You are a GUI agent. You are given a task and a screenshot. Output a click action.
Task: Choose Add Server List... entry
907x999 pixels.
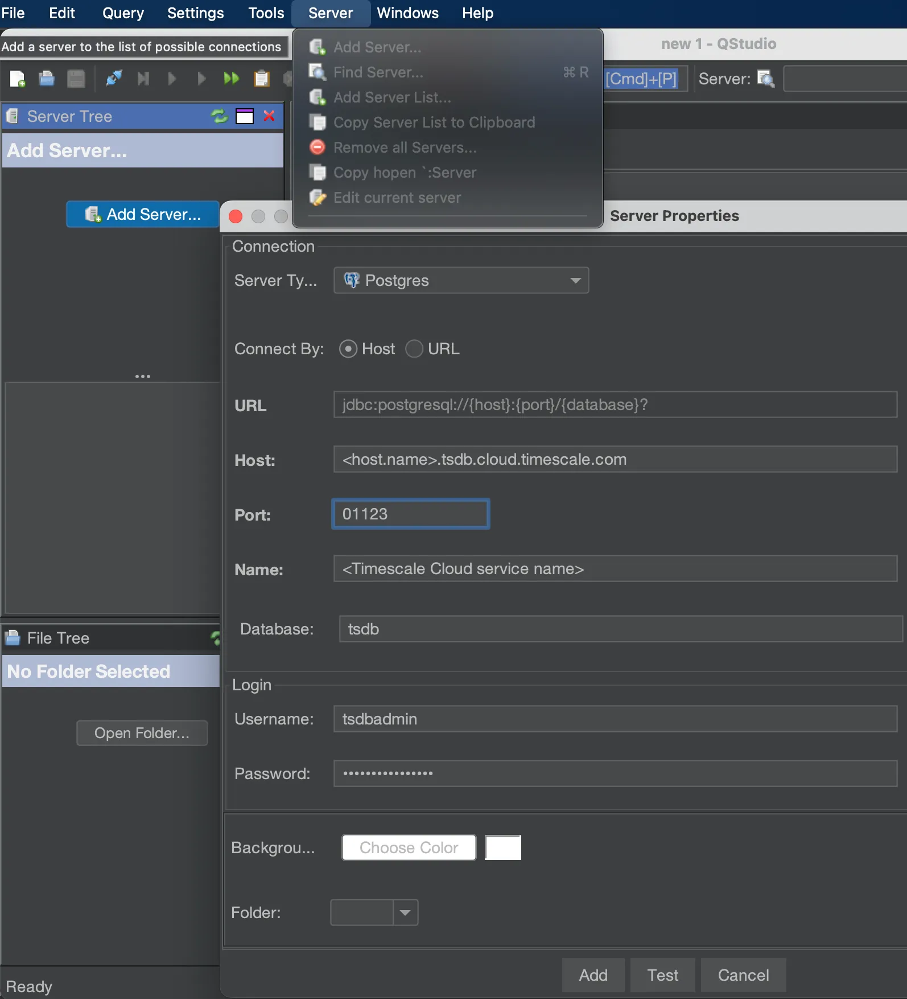pos(448,97)
